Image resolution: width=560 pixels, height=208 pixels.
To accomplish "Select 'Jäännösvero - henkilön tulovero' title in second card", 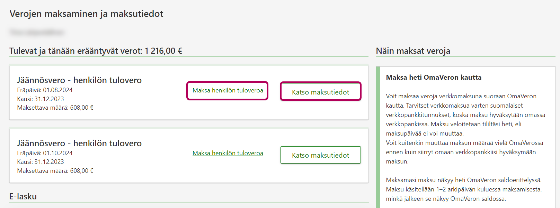I will [79, 143].
